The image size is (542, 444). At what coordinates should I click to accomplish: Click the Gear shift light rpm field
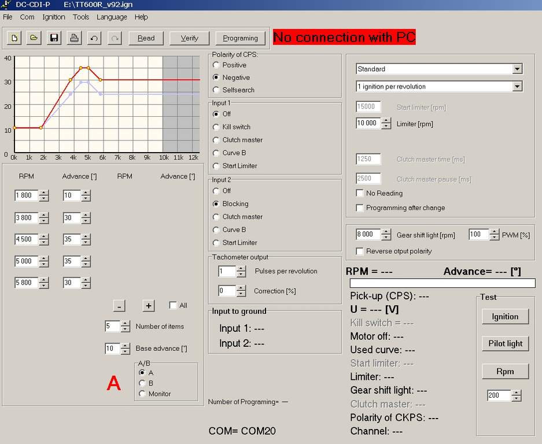tap(368, 234)
